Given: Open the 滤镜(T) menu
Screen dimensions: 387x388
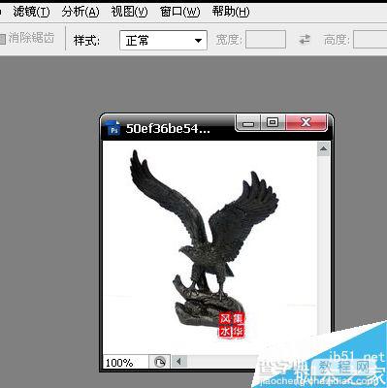Looking at the screenshot, I should pyautogui.click(x=31, y=12).
